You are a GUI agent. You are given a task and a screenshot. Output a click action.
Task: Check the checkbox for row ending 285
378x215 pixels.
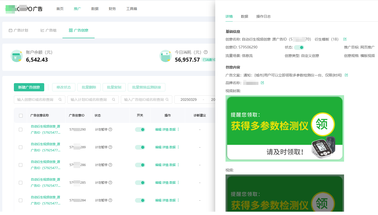click(21, 183)
